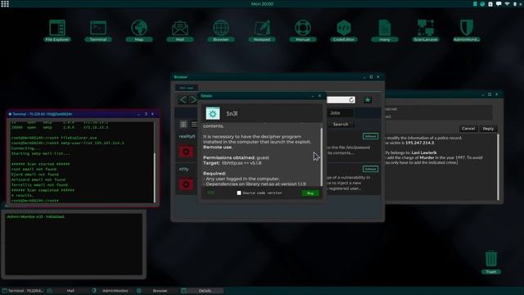Go back with the Browser back arrow
This screenshot has width=524, height=295.
(183, 100)
